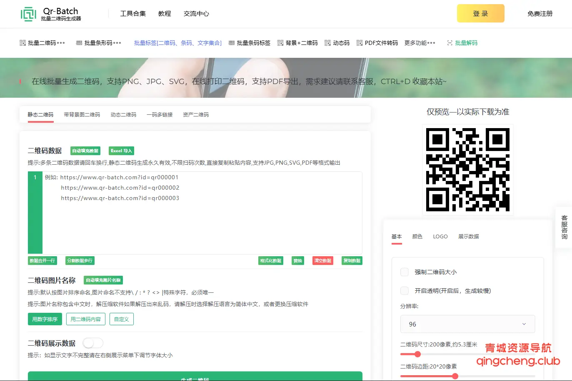This screenshot has width=572, height=381.
Task: Open the 分辨率 96 dropdown
Action: point(467,324)
